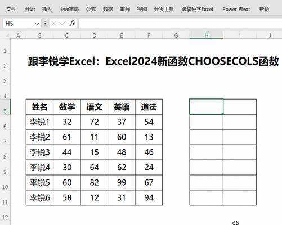
Task: Switch to the 公式 ribbon tab
Action: [x=91, y=9]
